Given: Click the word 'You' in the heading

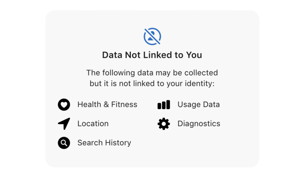Looking at the screenshot, I should (194, 55).
